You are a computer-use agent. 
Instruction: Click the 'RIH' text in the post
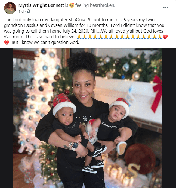tap(94, 31)
